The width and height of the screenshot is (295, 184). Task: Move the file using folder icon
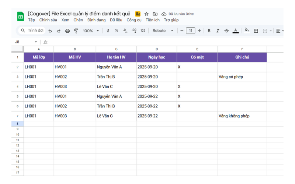pos(155,14)
